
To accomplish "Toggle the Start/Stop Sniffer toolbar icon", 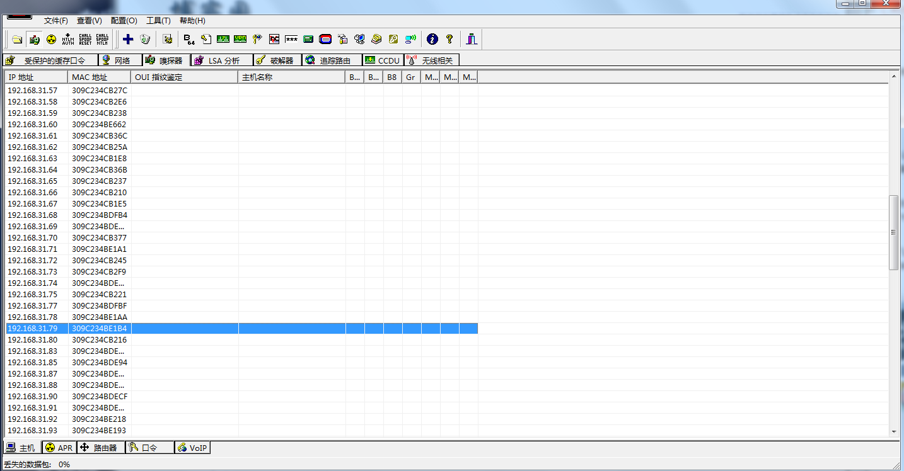I will point(34,39).
